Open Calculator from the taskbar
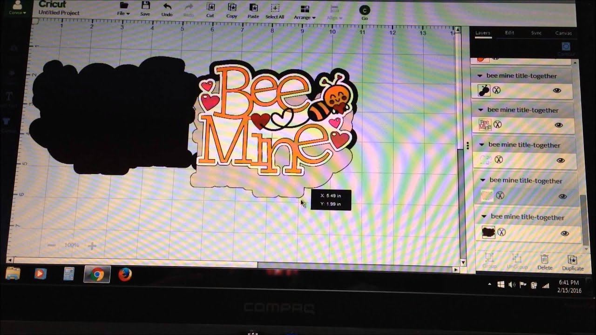 click(69, 275)
